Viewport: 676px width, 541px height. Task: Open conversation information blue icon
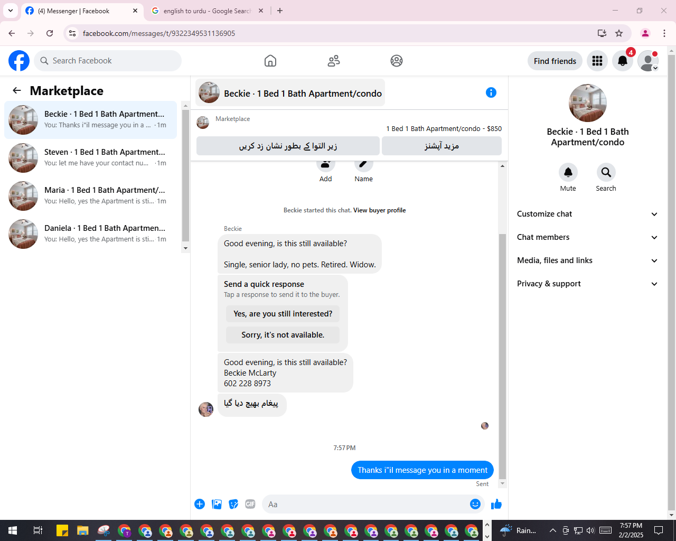click(491, 92)
